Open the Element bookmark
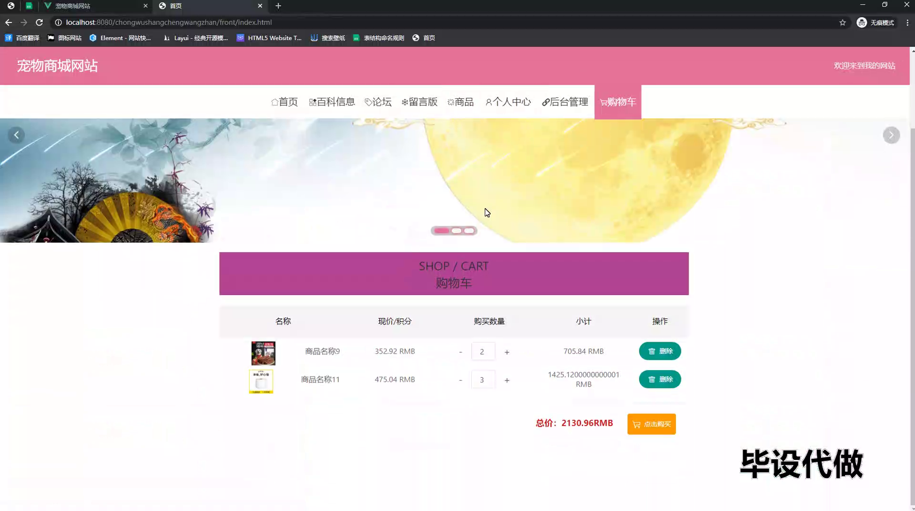The width and height of the screenshot is (915, 511). 120,38
